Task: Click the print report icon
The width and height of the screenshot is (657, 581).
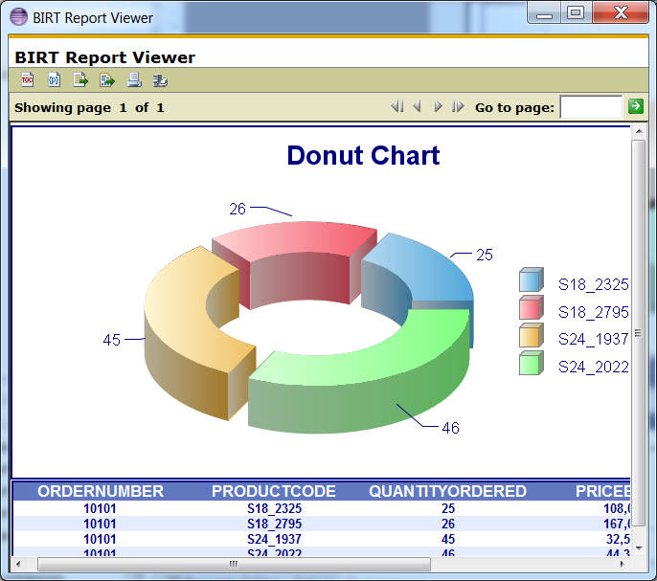Action: 134,80
